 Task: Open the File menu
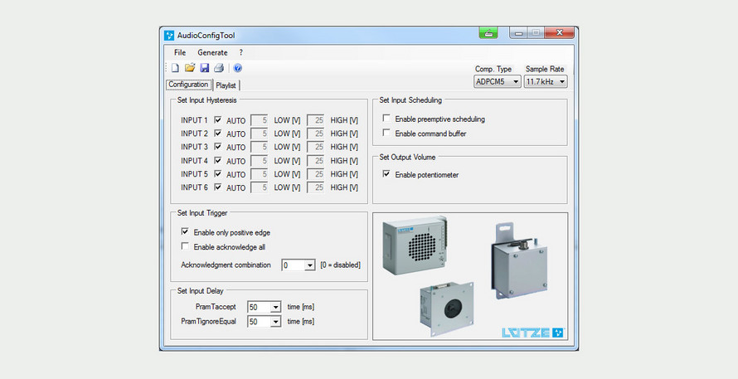coord(180,53)
